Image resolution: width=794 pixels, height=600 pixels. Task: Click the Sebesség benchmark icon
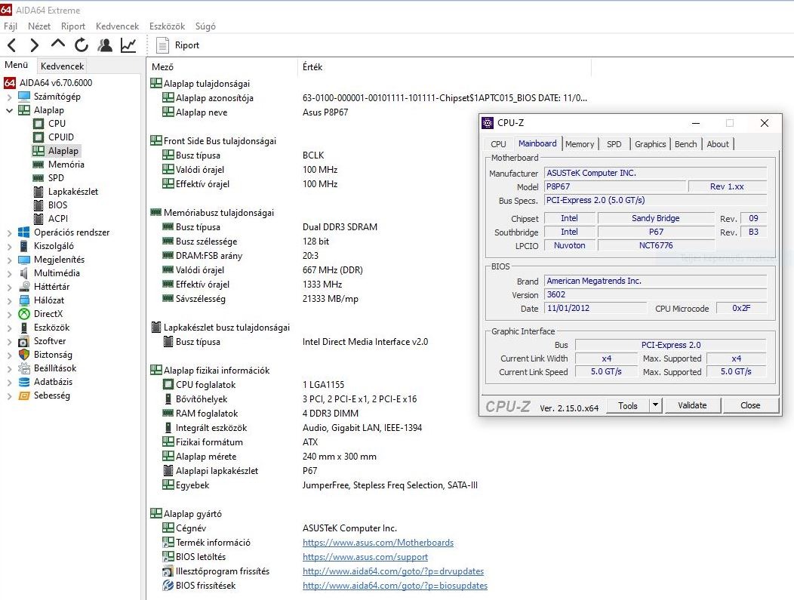(x=24, y=396)
